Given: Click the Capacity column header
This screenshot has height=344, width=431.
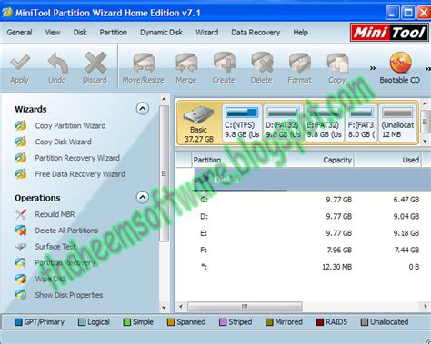Looking at the screenshot, I should [320, 160].
